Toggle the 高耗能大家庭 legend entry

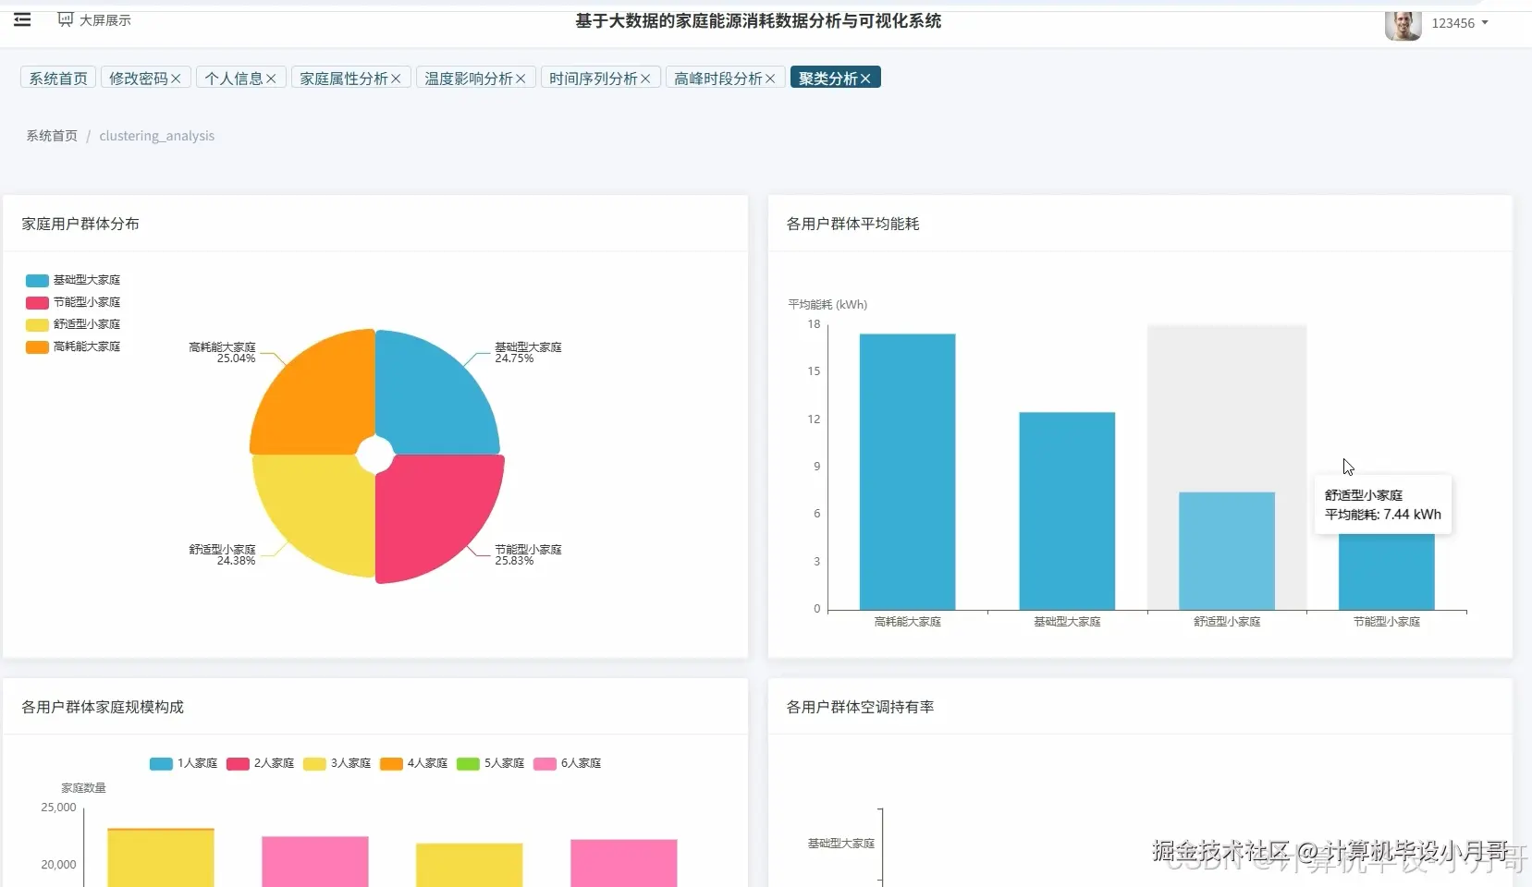74,346
